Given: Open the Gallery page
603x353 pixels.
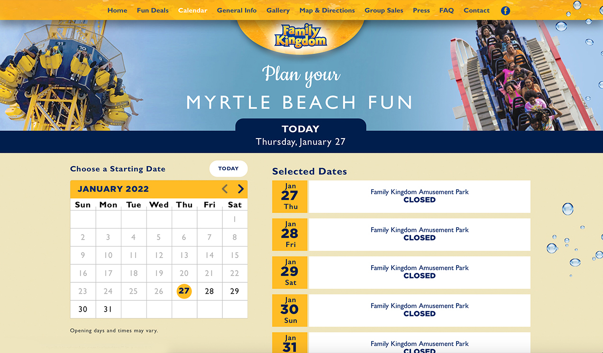Looking at the screenshot, I should click(278, 10).
